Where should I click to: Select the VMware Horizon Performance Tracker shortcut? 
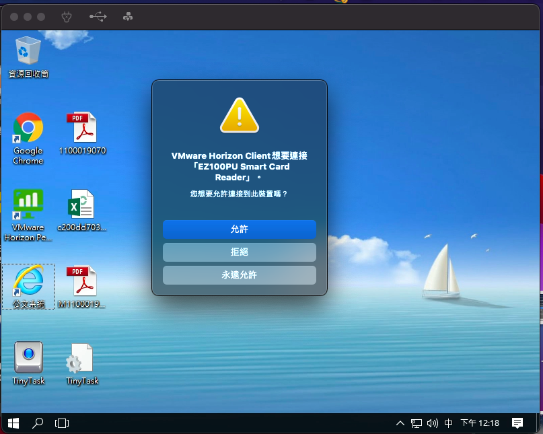[28, 215]
